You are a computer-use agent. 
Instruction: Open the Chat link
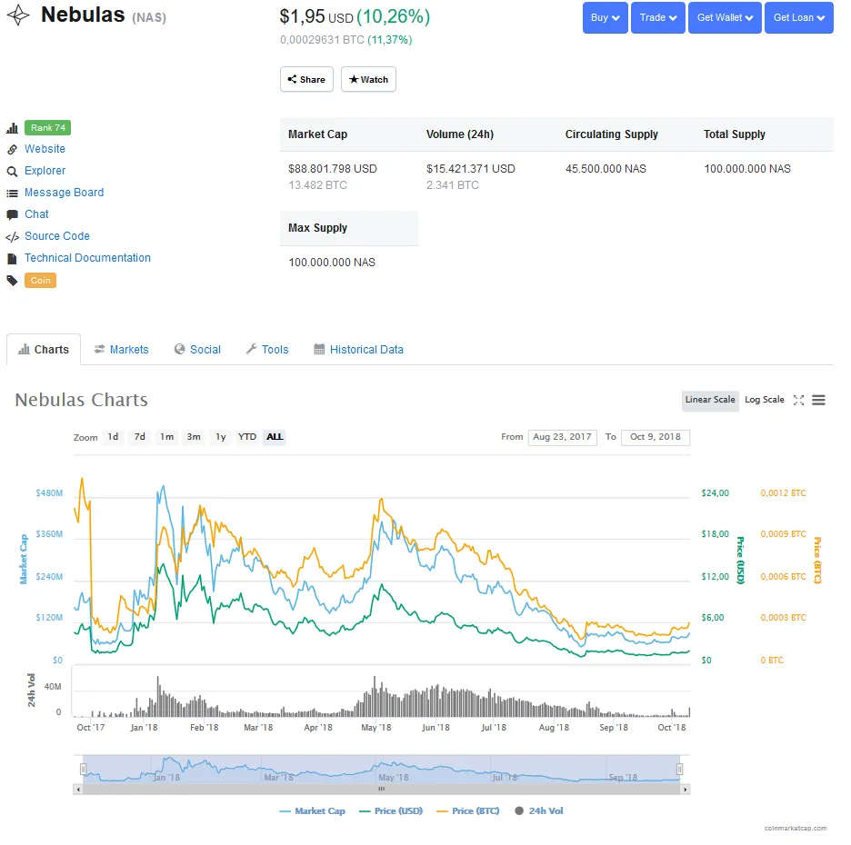pos(36,214)
